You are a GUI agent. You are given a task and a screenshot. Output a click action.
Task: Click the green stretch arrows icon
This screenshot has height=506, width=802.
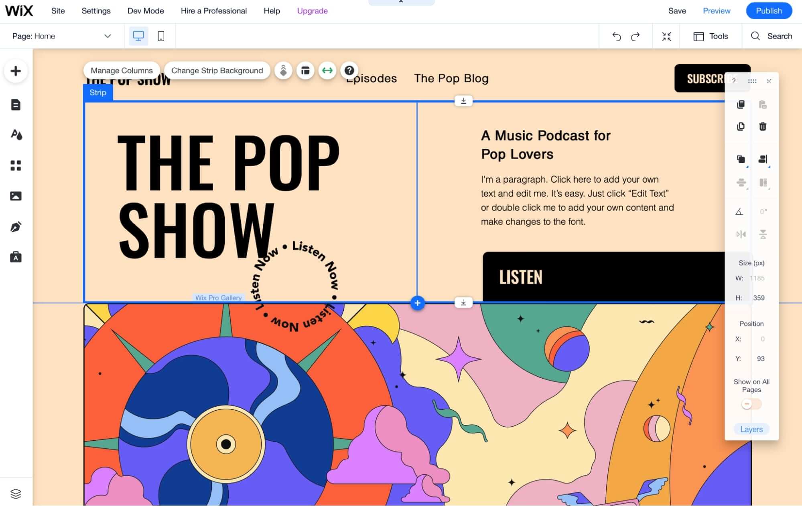tap(327, 71)
